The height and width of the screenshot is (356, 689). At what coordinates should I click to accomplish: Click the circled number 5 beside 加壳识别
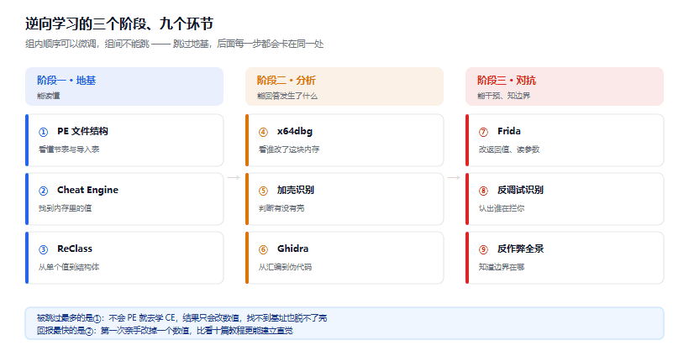(263, 191)
